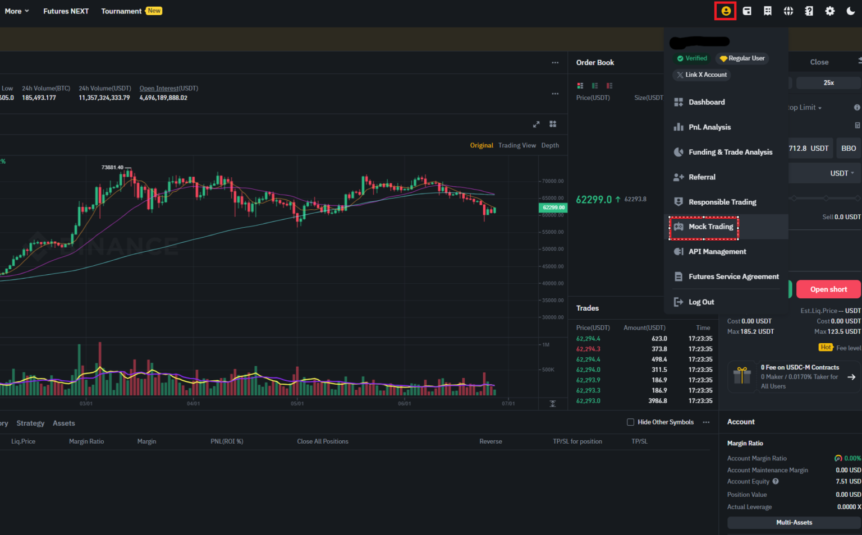Switch theme using the moon icon

point(850,11)
